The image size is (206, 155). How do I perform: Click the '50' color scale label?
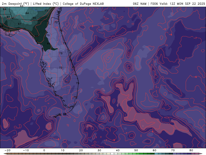click(x=136, y=150)
